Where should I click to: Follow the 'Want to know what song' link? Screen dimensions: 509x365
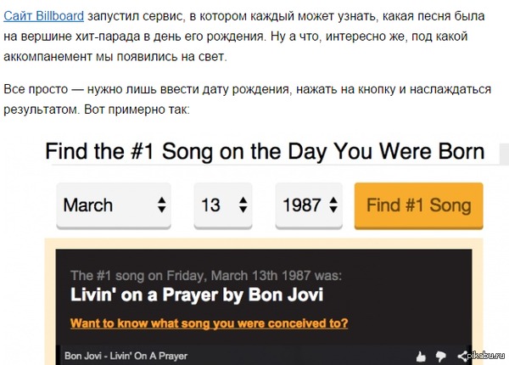point(209,323)
